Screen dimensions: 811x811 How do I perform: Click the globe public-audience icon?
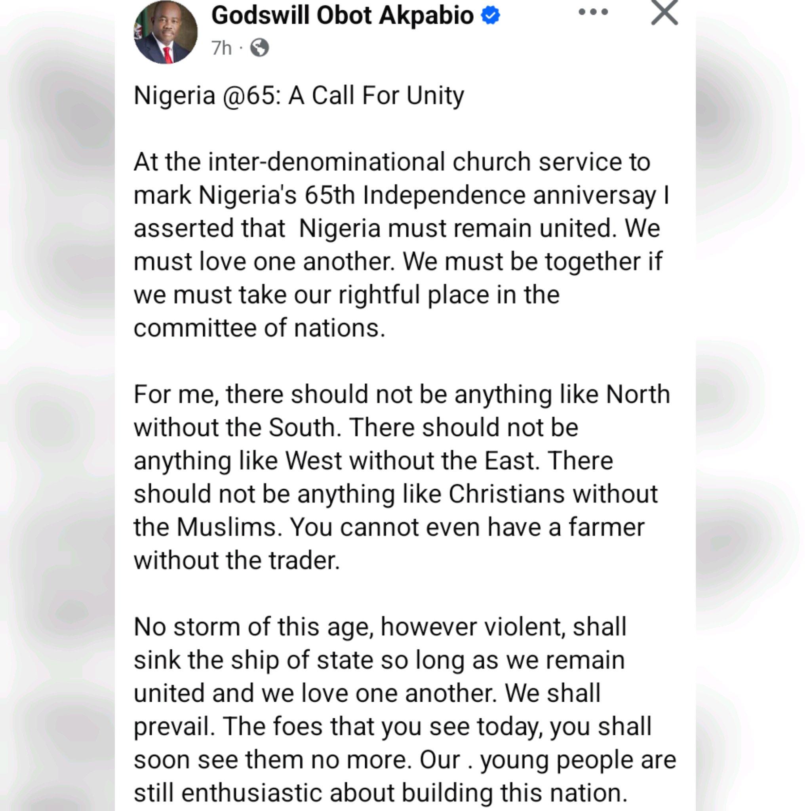[x=259, y=48]
